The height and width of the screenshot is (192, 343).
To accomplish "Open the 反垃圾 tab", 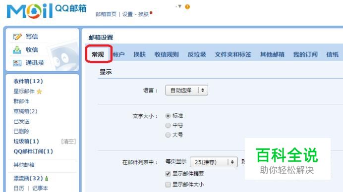I will tap(197, 54).
